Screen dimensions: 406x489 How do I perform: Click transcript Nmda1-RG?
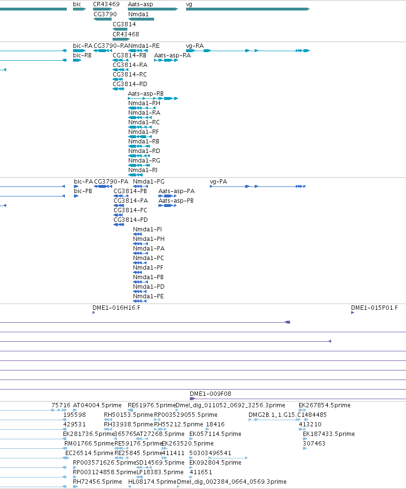pos(139,165)
